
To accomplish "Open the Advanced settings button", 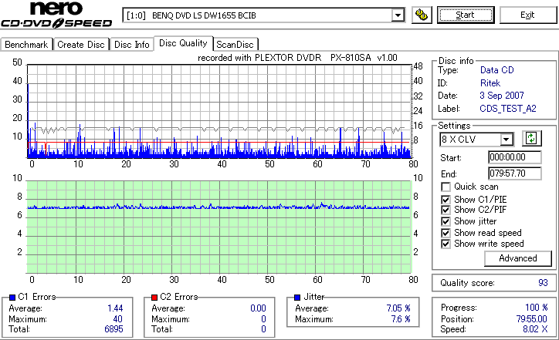I will (517, 258).
